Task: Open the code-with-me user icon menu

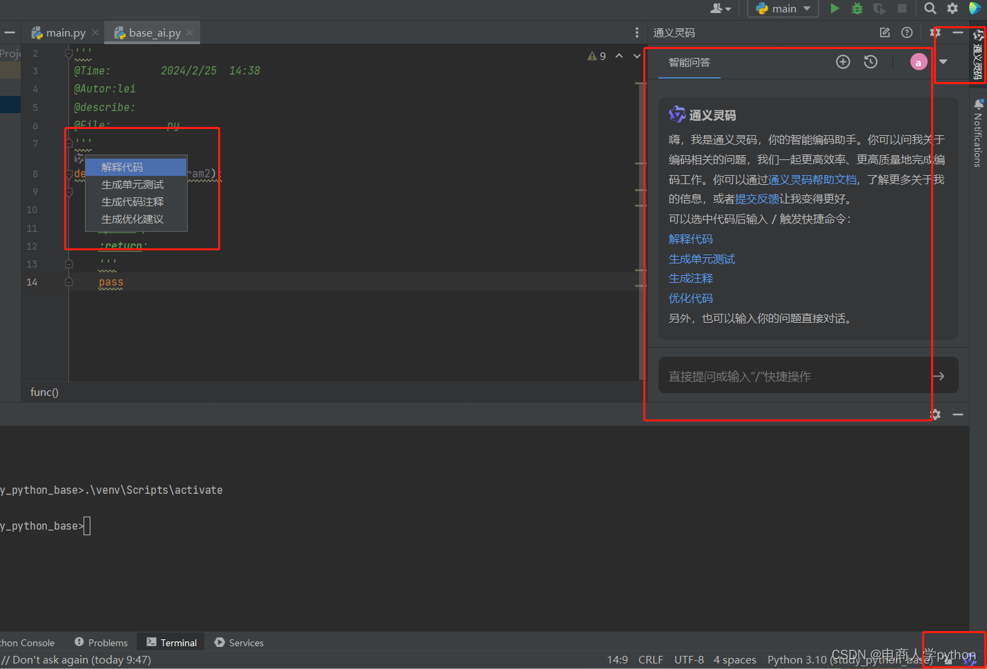Action: point(721,8)
